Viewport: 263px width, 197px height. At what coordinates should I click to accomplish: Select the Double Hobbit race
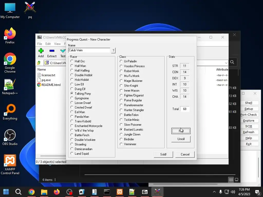coord(81,75)
